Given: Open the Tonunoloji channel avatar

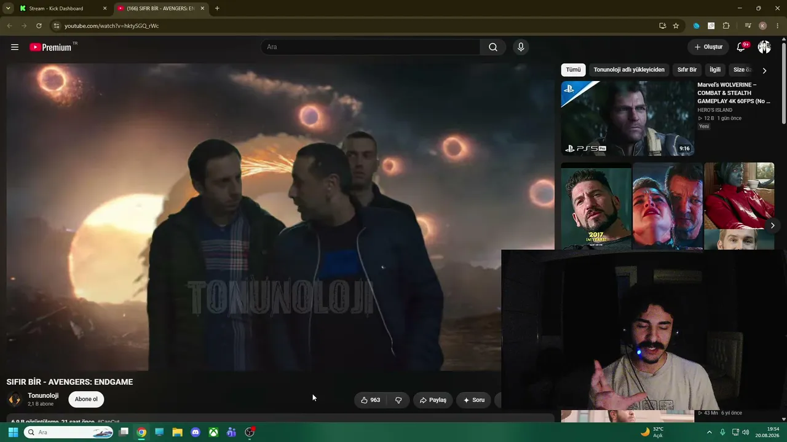Looking at the screenshot, I should (x=14, y=400).
